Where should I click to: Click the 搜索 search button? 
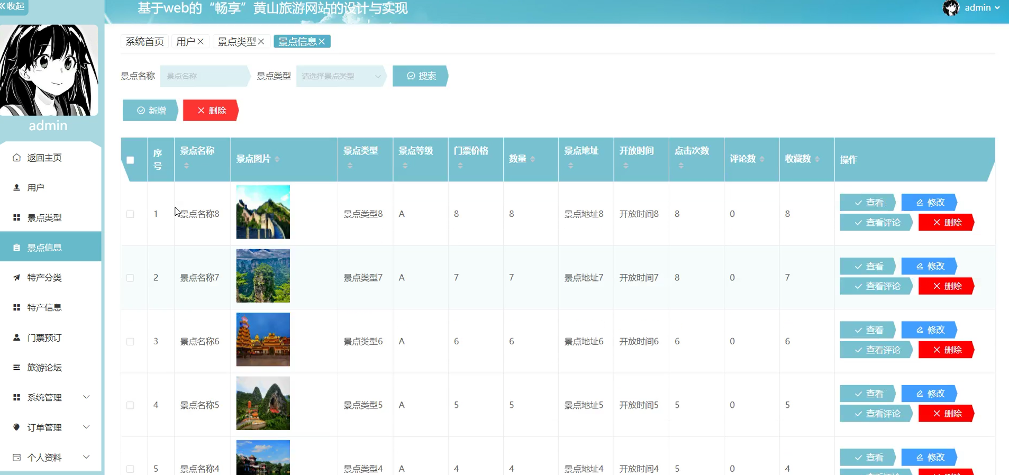[421, 76]
